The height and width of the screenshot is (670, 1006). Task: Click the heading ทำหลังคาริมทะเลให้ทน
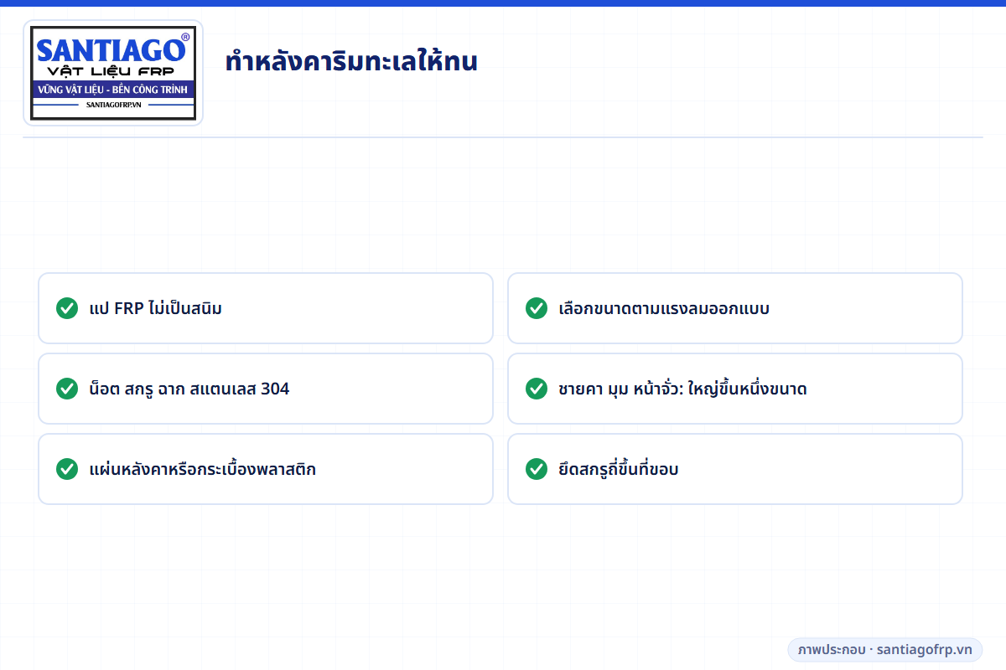click(x=351, y=62)
